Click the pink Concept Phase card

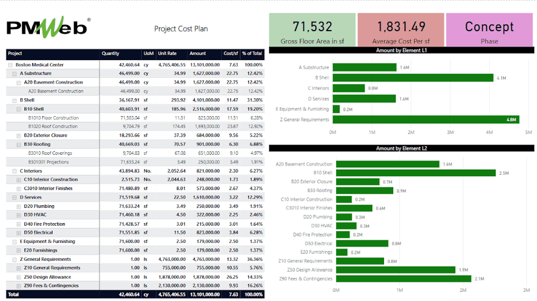489,31
